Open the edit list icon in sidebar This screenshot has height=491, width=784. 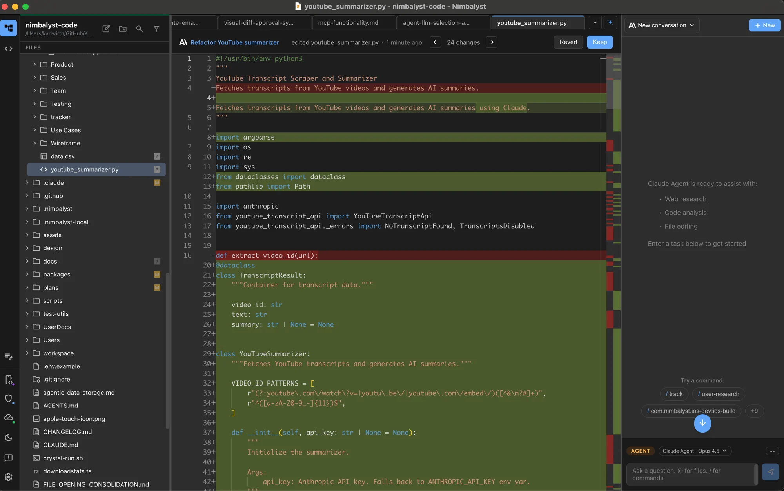pyautogui.click(x=9, y=356)
